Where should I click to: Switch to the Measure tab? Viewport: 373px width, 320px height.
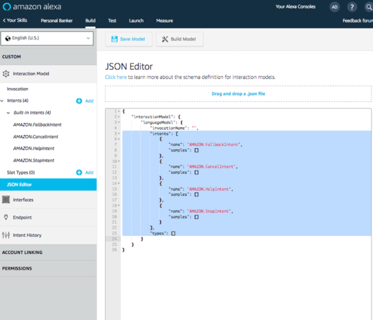pyautogui.click(x=164, y=21)
